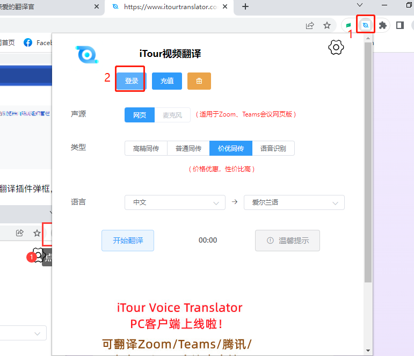Switch to the itourtranslator browser tab

(169, 7)
